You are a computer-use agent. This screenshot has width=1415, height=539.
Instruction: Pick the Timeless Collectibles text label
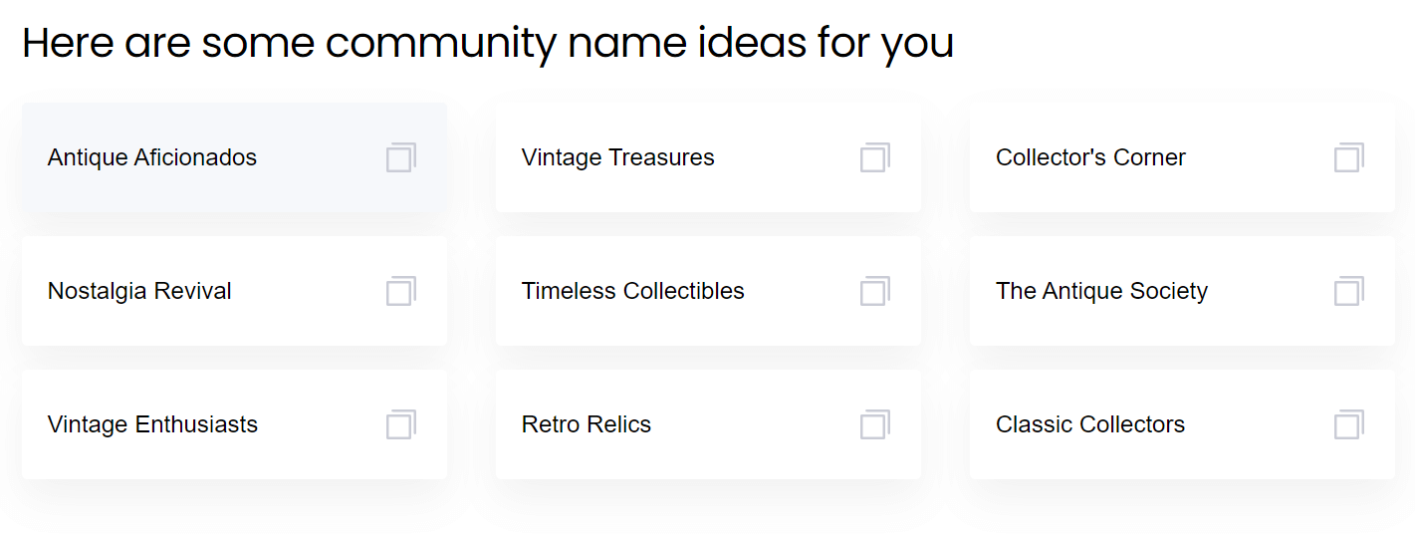click(x=633, y=291)
